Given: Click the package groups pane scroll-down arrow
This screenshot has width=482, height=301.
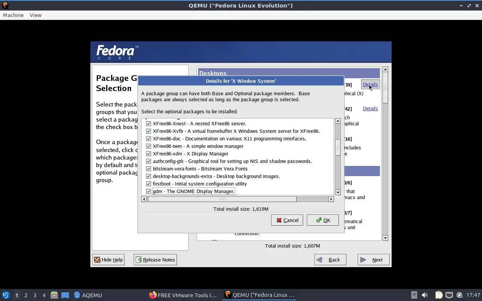Looking at the screenshot, I should coord(385,238).
